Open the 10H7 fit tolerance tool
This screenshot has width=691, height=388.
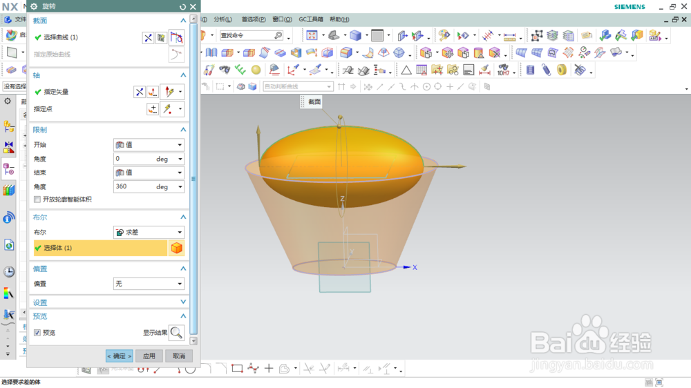coord(503,70)
